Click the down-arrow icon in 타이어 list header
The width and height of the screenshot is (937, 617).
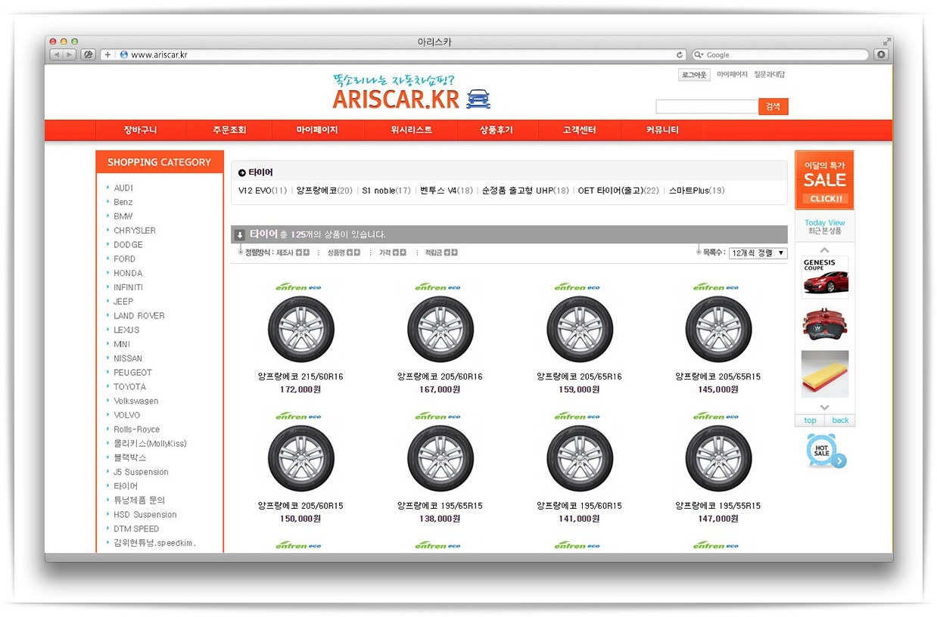coord(239,234)
